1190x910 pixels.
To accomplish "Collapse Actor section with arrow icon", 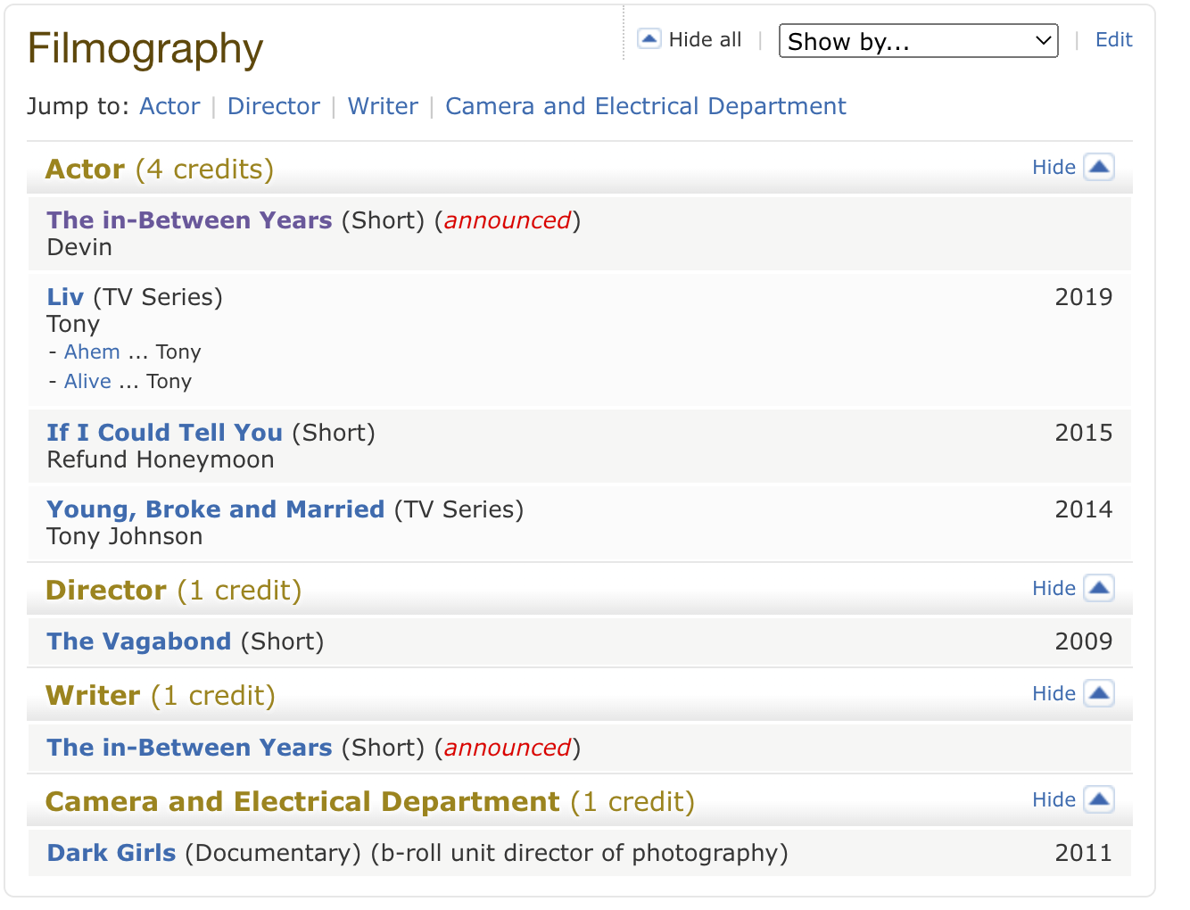I will (1099, 167).
